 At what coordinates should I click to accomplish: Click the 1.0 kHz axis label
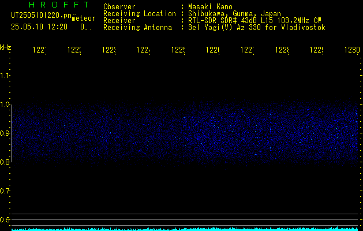(5, 105)
